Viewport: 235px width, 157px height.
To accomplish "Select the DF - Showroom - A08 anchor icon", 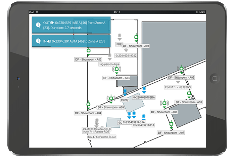I will pyautogui.click(x=164, y=103).
